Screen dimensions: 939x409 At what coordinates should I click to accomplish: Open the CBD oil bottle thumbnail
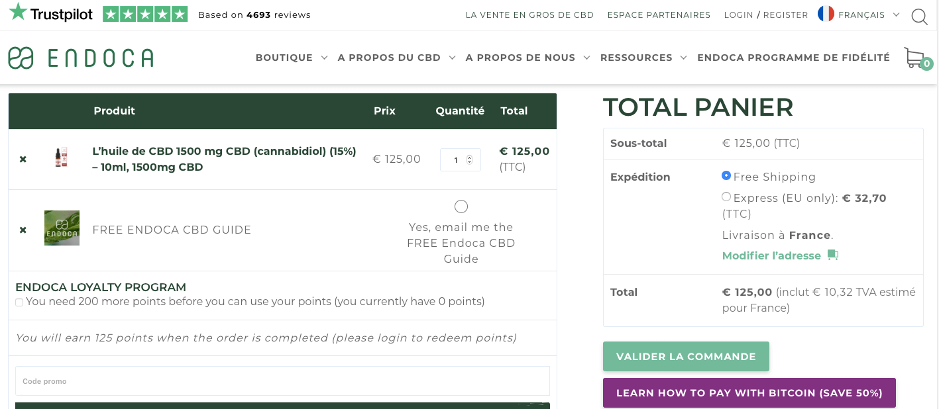[61, 158]
